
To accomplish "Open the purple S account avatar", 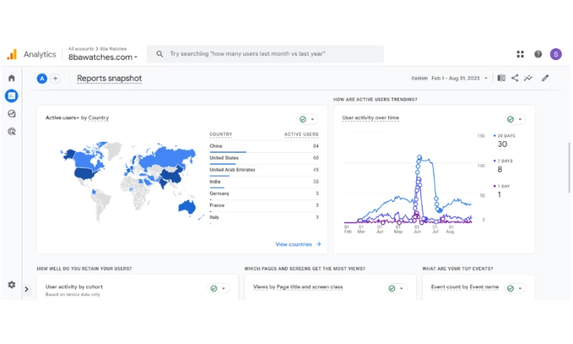I will click(556, 54).
